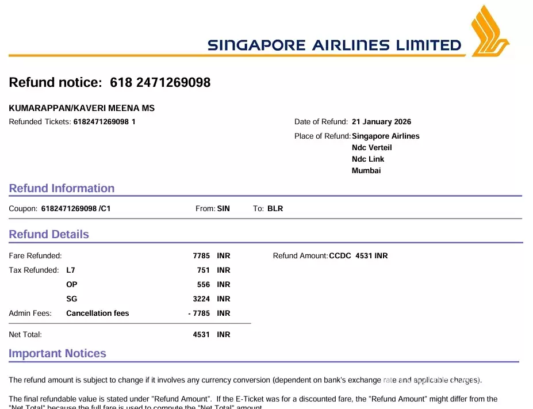
Task: Select the passenger name Kumarappan/Kaveri Meena
Action: pos(82,108)
